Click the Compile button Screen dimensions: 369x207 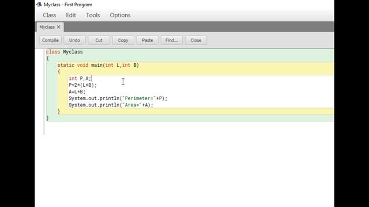point(50,40)
